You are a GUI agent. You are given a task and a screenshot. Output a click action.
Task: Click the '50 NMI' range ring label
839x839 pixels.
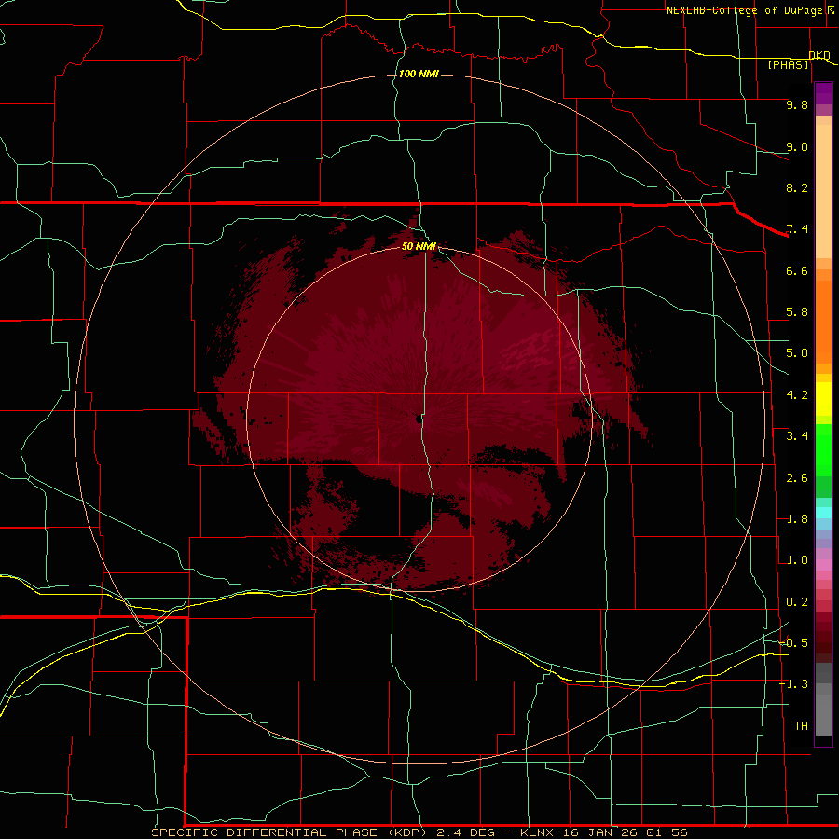[419, 246]
